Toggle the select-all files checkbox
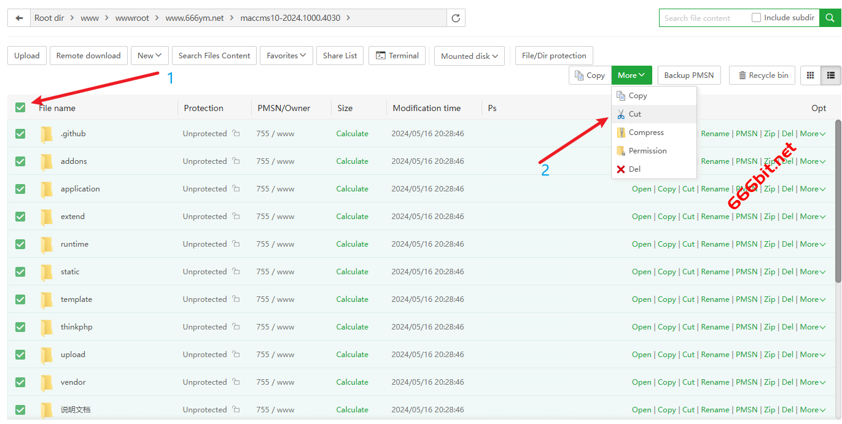The height and width of the screenshot is (424, 842). pyautogui.click(x=20, y=107)
